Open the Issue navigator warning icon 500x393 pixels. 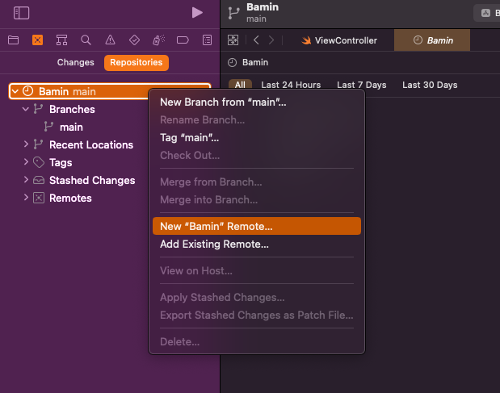(110, 40)
